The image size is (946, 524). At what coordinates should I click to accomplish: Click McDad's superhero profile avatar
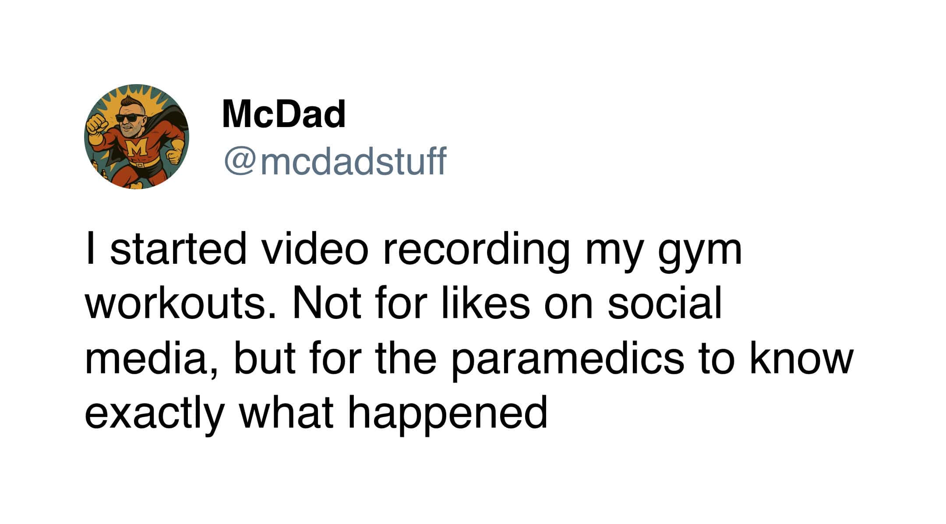pyautogui.click(x=136, y=136)
